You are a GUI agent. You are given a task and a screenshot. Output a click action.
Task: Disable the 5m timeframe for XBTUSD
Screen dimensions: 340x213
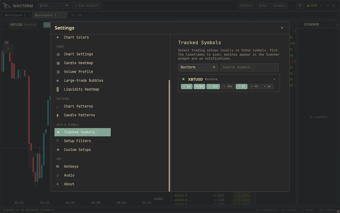tap(199, 86)
